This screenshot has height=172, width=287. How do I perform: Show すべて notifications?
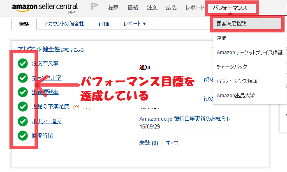173,143
